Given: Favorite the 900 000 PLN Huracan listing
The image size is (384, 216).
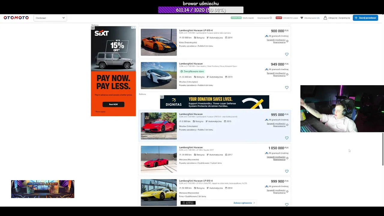Looking at the screenshot, I should click(286, 54).
